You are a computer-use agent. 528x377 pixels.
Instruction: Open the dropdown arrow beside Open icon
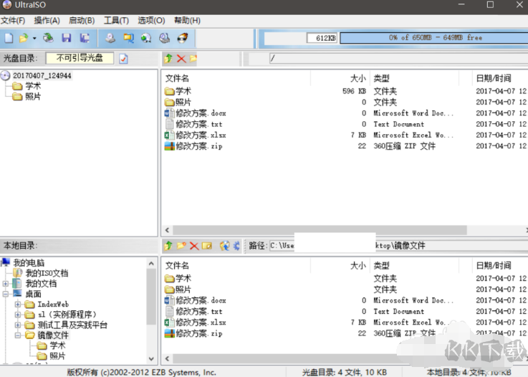coord(34,39)
